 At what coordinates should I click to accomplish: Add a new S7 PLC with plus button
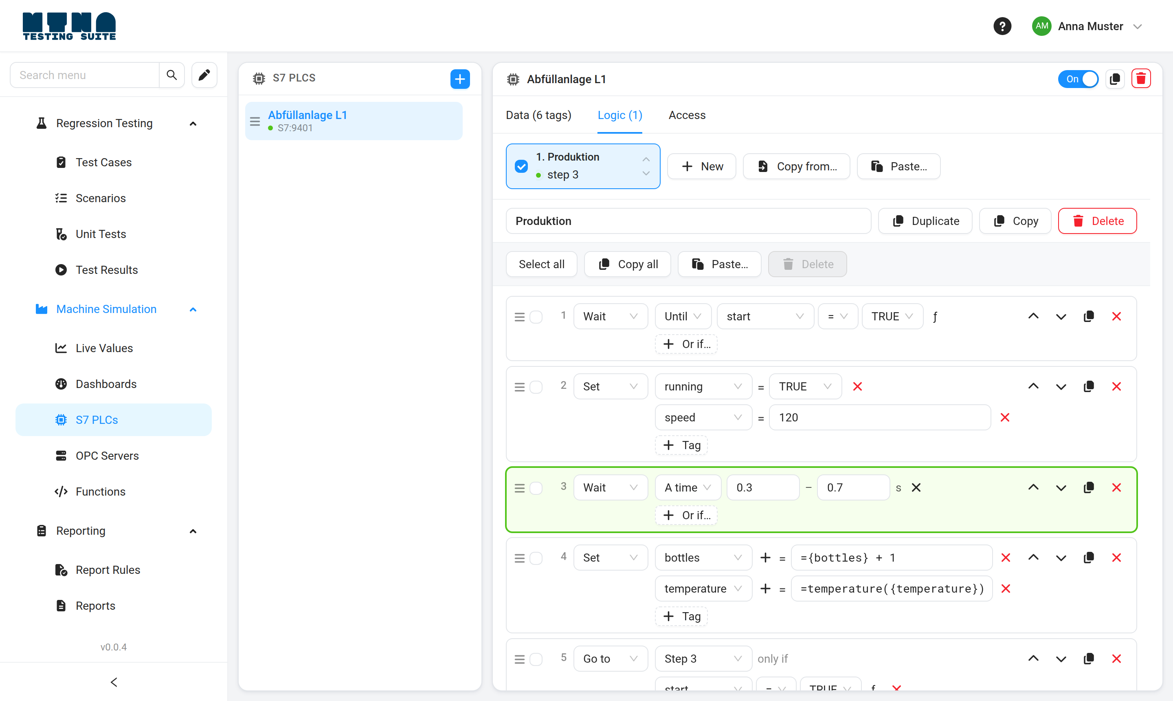[x=460, y=79]
